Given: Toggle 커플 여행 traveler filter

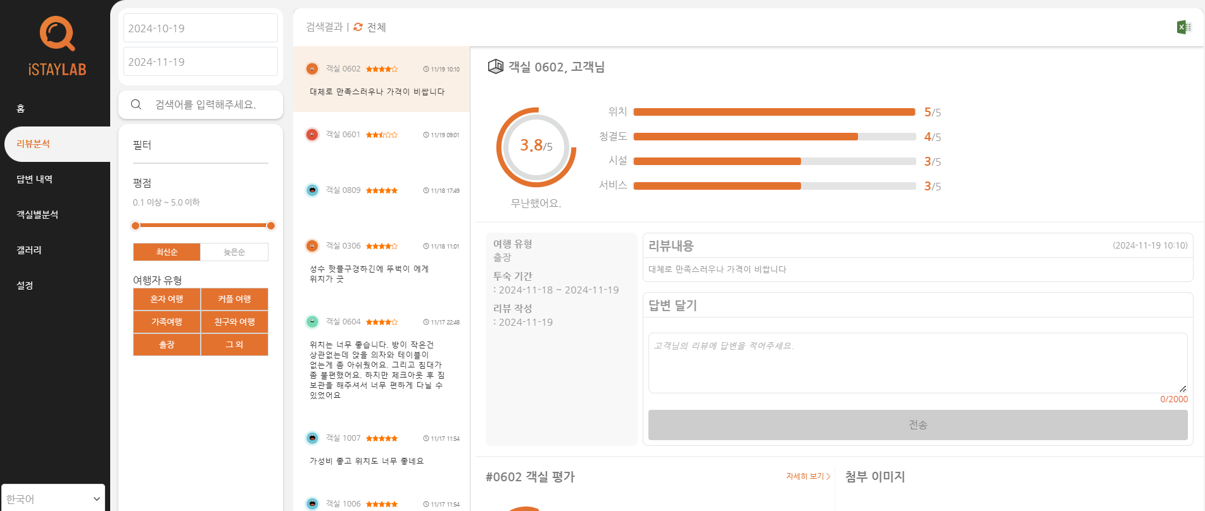Looking at the screenshot, I should click(x=234, y=299).
